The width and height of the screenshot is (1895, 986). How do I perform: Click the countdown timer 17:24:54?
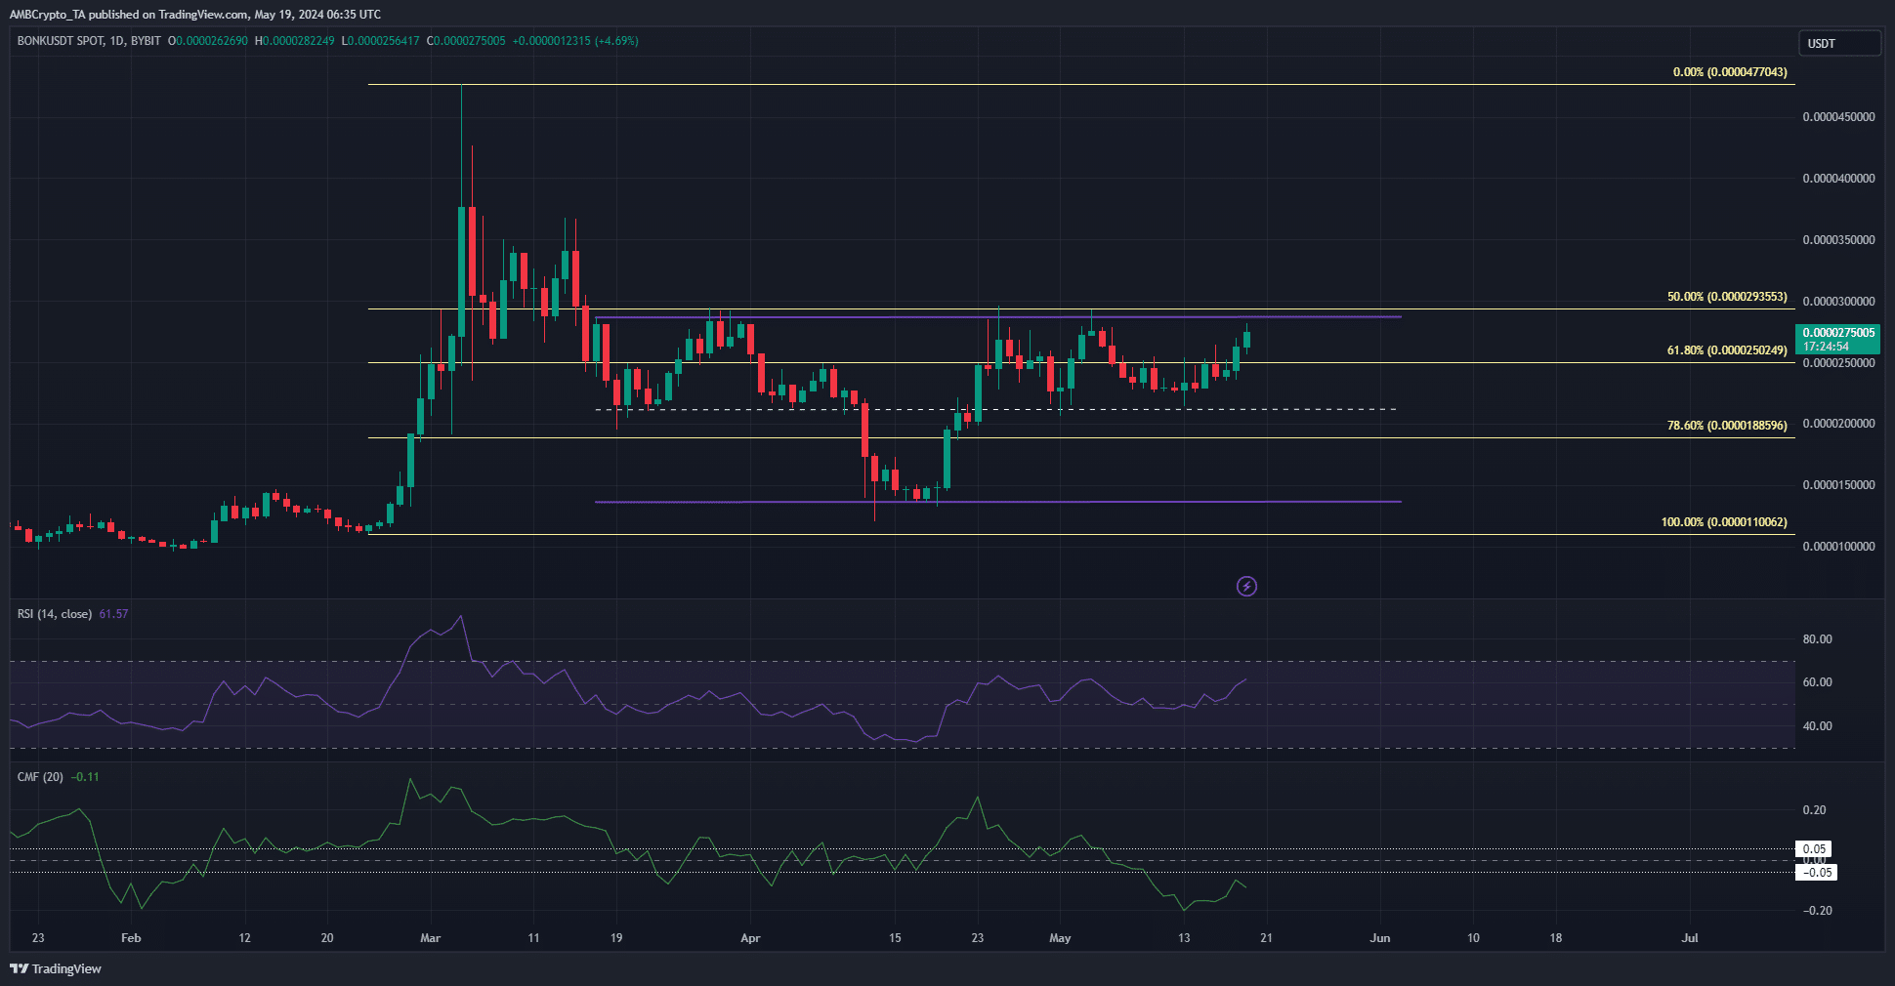(1826, 347)
